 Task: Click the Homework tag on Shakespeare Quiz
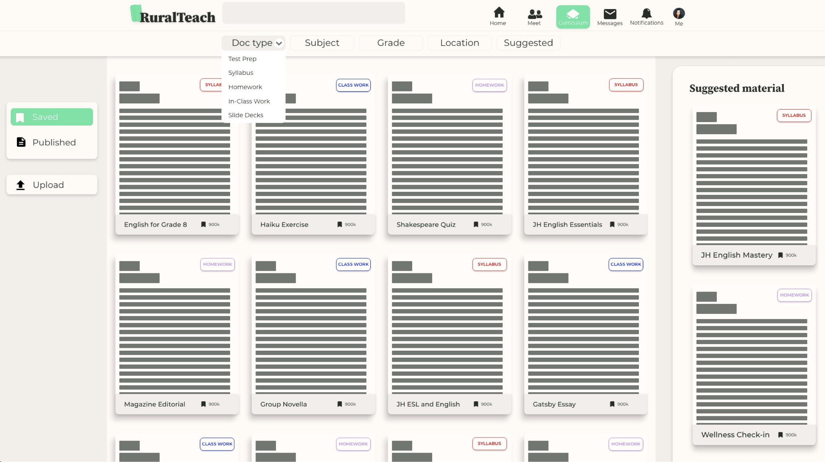(x=489, y=85)
